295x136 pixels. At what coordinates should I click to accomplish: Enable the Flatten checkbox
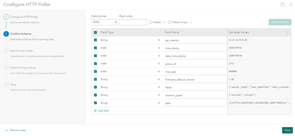[x=151, y=22]
